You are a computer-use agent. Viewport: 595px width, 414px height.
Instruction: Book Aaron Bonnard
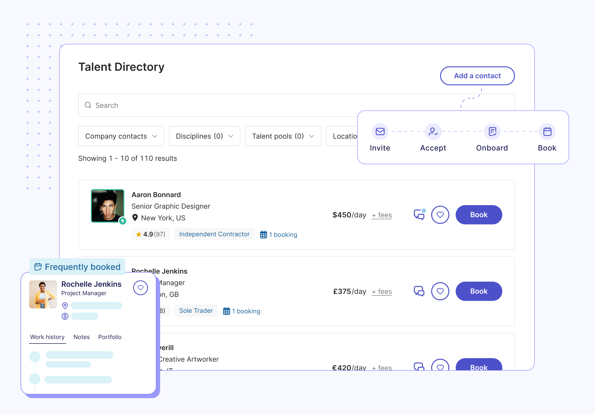pyautogui.click(x=479, y=215)
